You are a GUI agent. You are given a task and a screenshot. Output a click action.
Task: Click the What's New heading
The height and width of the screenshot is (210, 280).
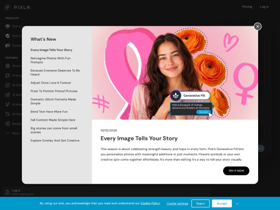pyautogui.click(x=43, y=39)
